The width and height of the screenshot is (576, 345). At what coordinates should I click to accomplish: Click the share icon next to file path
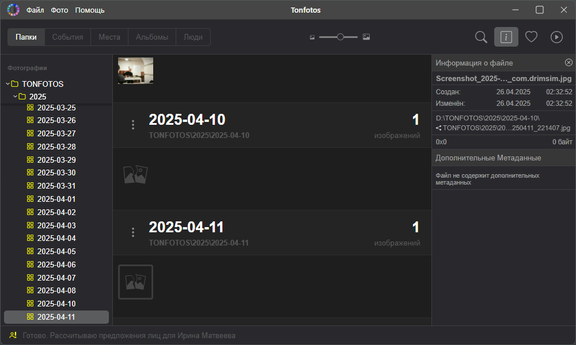[x=438, y=128]
